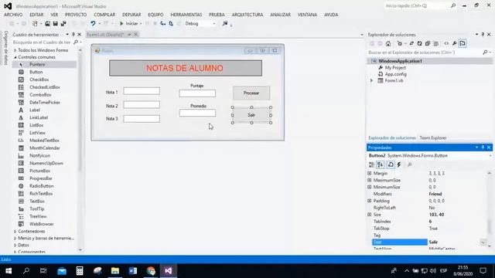Click the Undo arrow in toolbar

click(93, 24)
